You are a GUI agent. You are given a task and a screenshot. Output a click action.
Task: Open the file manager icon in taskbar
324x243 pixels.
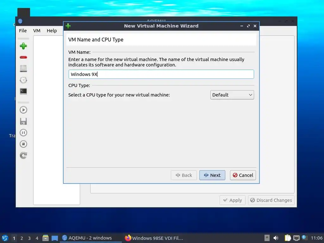tap(46, 238)
